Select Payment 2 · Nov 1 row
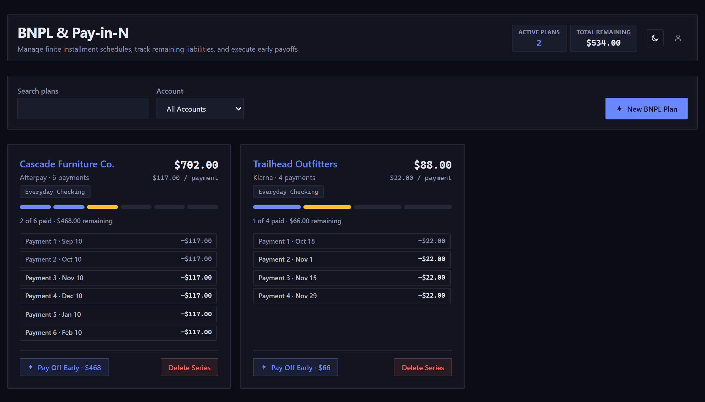The width and height of the screenshot is (705, 402). click(x=352, y=259)
